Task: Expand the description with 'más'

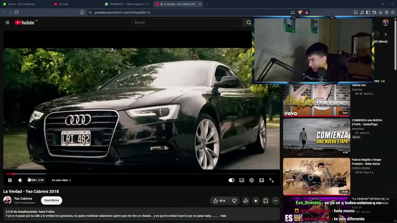Action: click(x=223, y=216)
